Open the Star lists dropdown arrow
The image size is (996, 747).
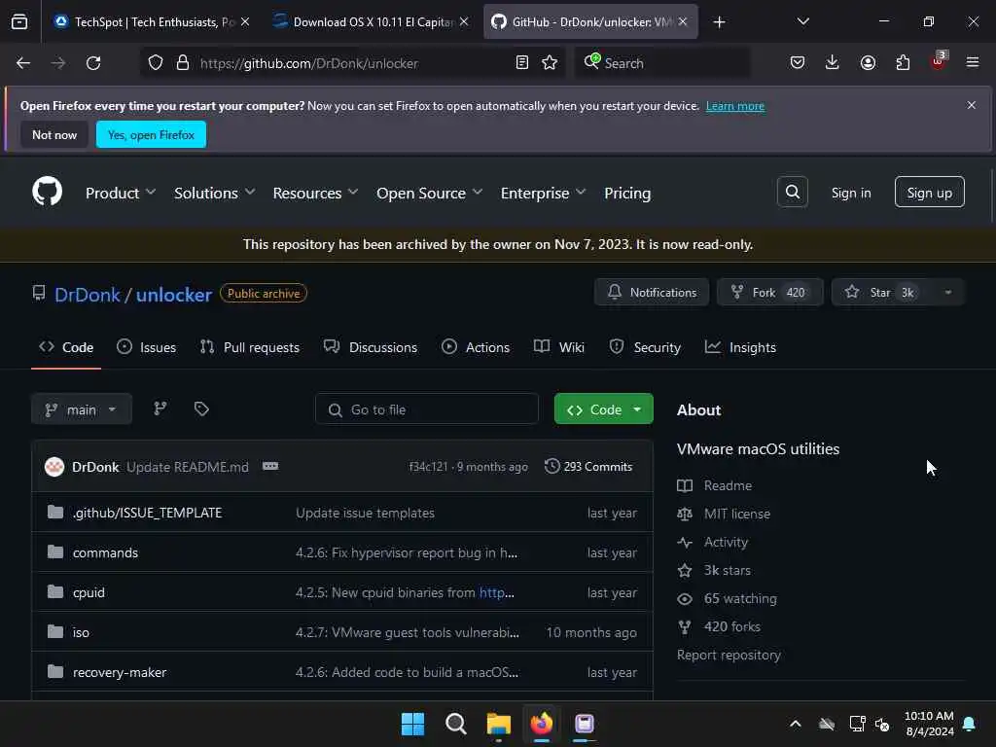(947, 292)
